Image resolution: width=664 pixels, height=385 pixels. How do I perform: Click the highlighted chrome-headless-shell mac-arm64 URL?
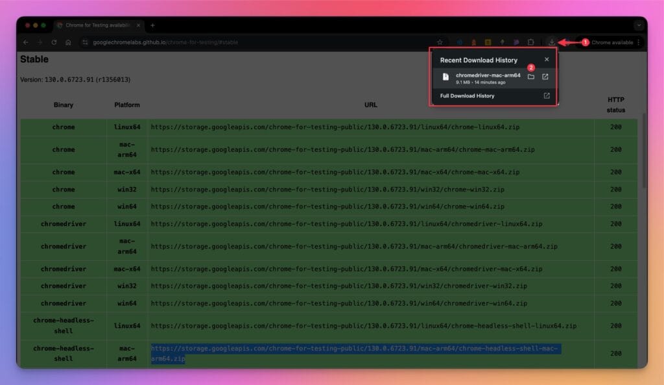(x=356, y=354)
